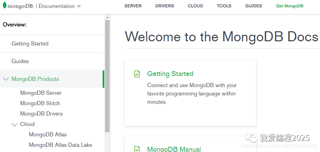Collapse the Cloud chevron
The width and height of the screenshot is (320, 152).
coord(15,124)
